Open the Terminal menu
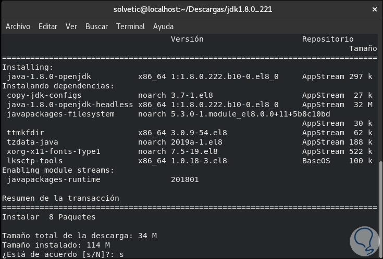 coord(130,27)
